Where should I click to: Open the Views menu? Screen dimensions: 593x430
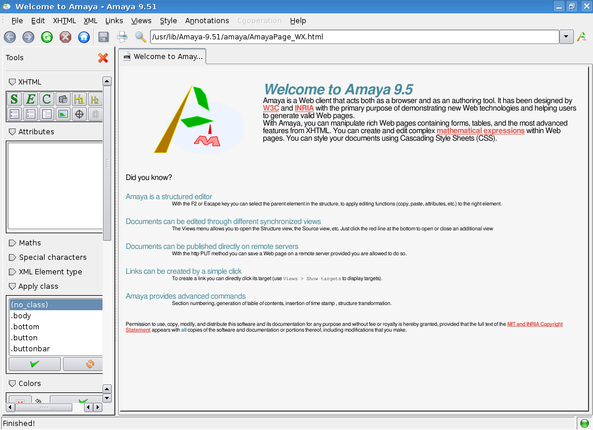click(141, 21)
